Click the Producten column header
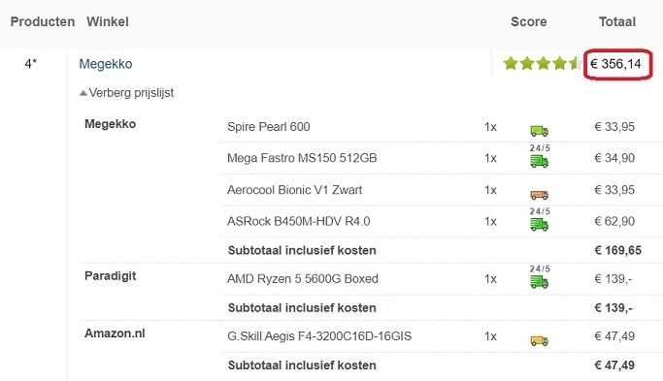The width and height of the screenshot is (663, 381). tap(43, 21)
